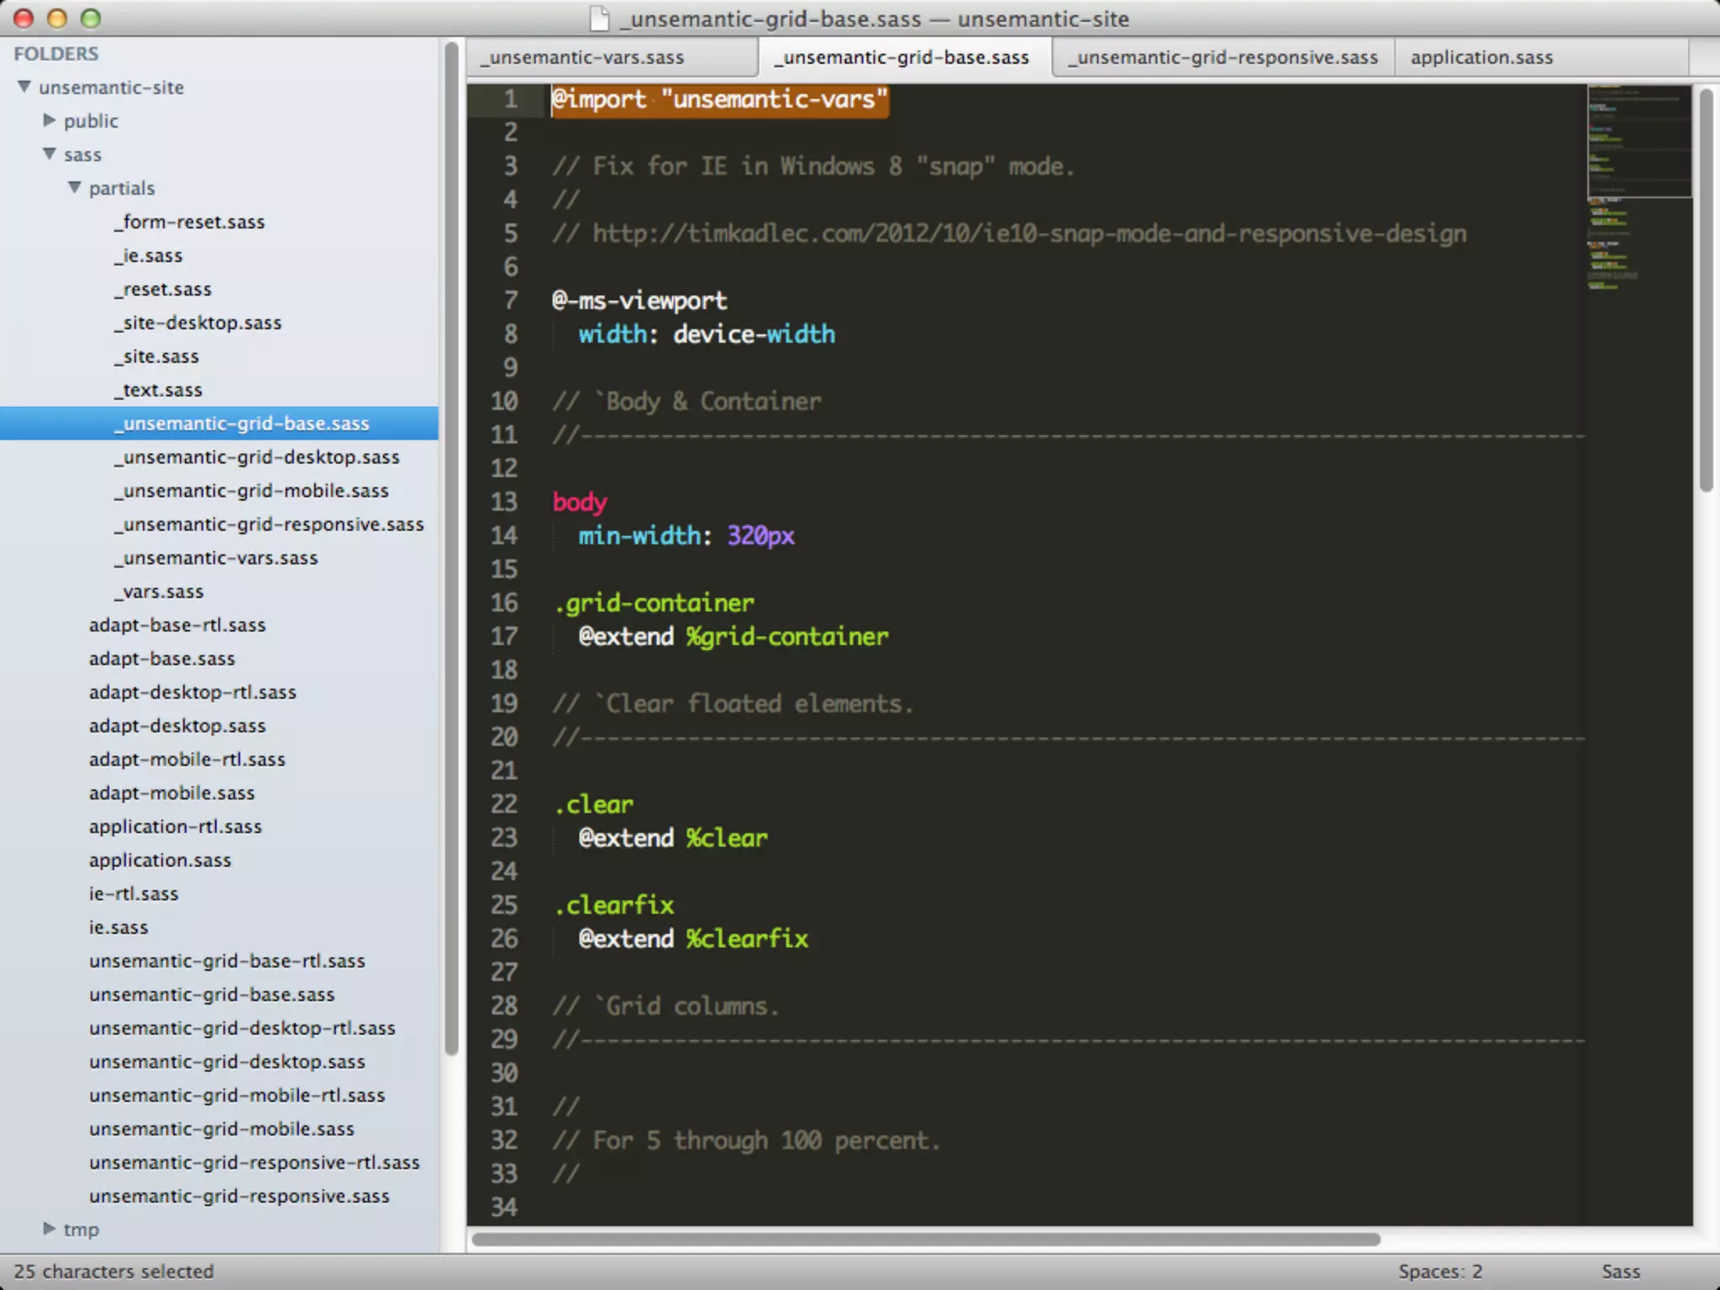
Task: Open _ie.sass partial file
Action: pyautogui.click(x=149, y=255)
